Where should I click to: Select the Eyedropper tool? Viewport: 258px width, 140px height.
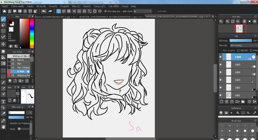coord(3,121)
